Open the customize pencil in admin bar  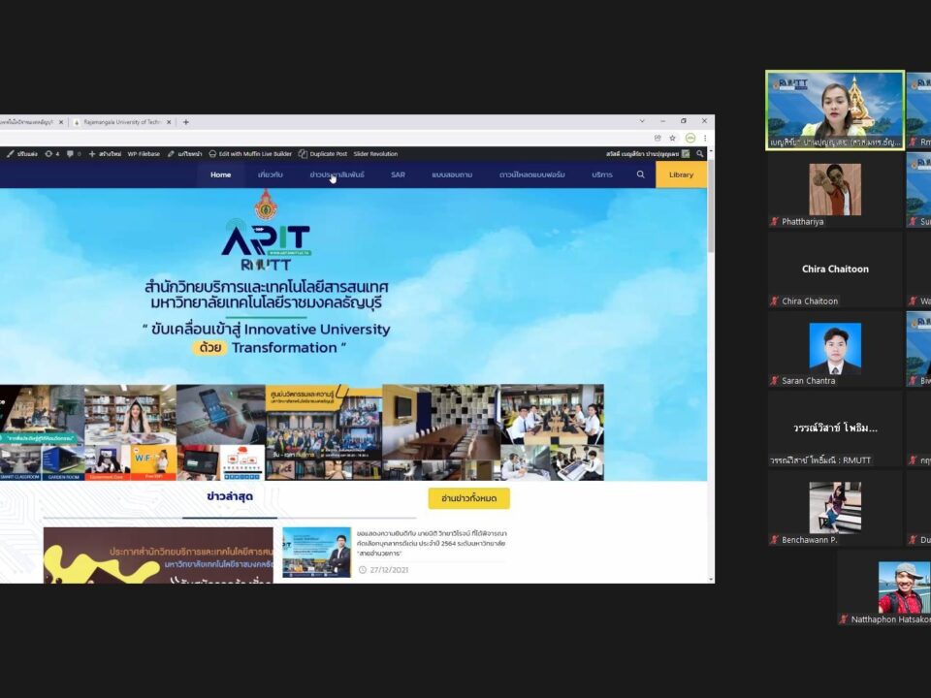pos(22,154)
